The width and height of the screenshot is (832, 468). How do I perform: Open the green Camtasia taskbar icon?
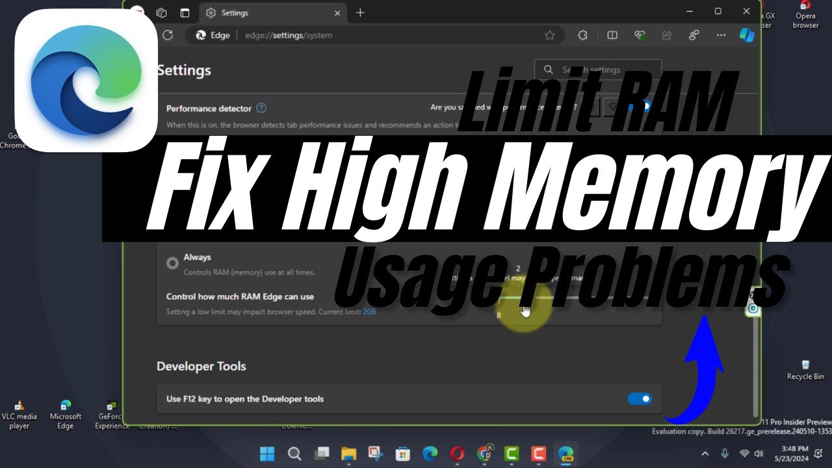pos(512,453)
